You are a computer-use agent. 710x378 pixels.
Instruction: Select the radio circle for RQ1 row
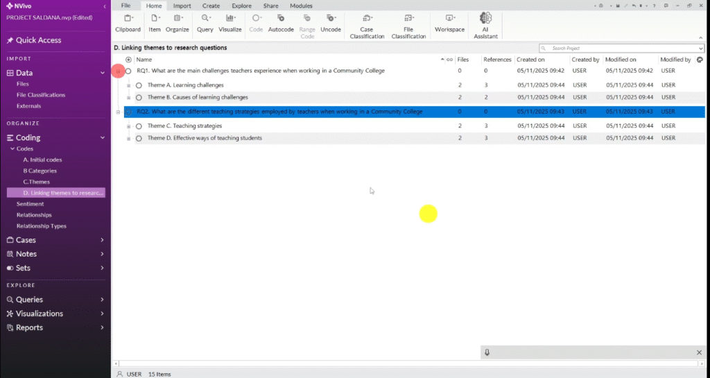coord(129,71)
